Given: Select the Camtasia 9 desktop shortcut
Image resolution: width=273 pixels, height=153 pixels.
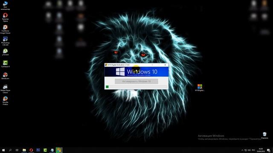Looking at the screenshot, I should pyautogui.click(x=5, y=64).
